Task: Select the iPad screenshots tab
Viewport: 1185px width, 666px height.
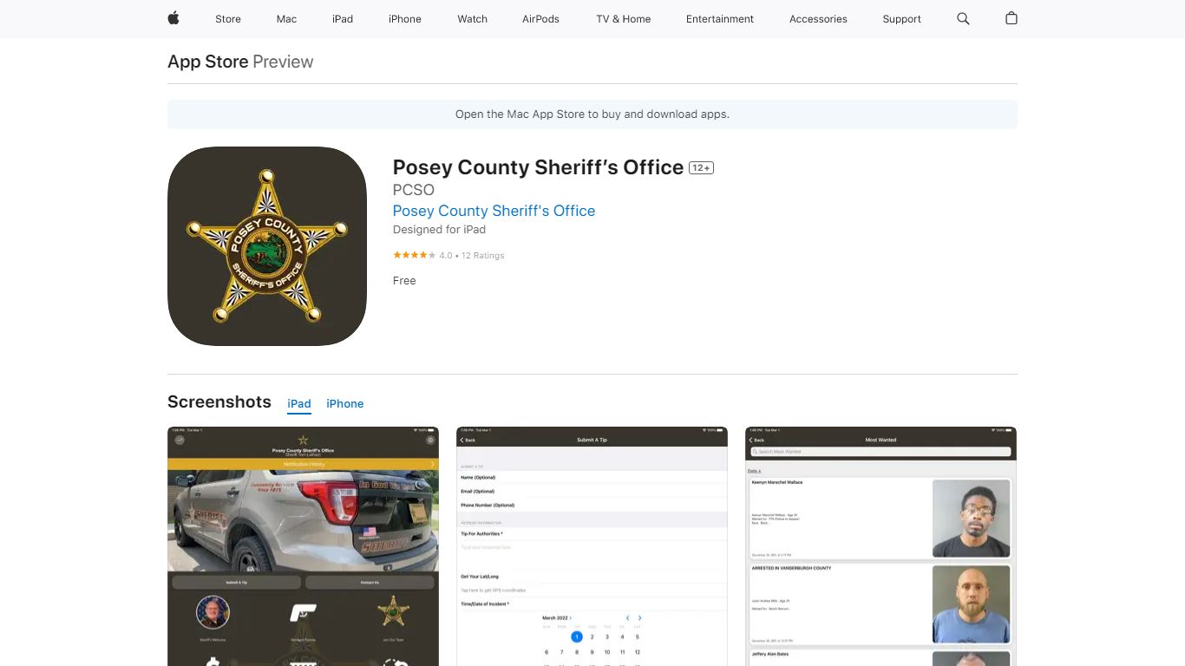Action: pos(299,404)
